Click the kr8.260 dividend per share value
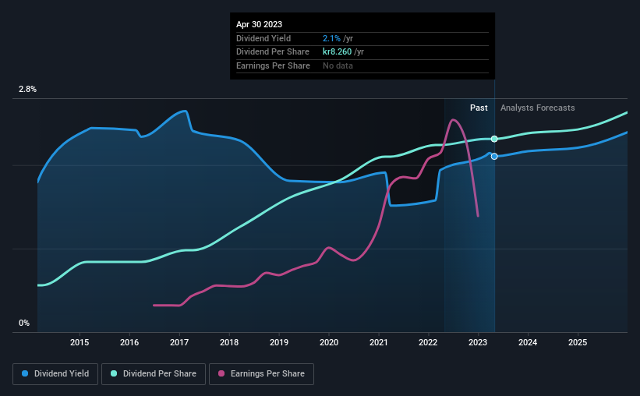 click(337, 52)
